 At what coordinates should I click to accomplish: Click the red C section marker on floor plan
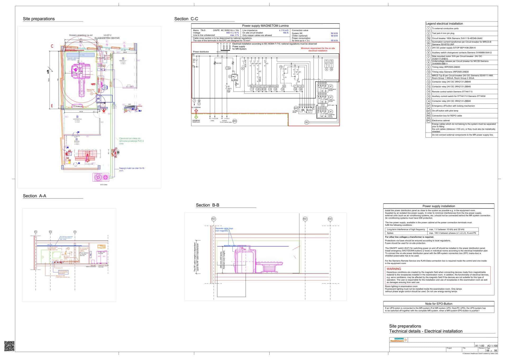tap(52, 46)
